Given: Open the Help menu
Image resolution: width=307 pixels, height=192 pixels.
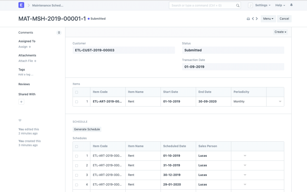Looking at the screenshot, I should click(x=280, y=5).
